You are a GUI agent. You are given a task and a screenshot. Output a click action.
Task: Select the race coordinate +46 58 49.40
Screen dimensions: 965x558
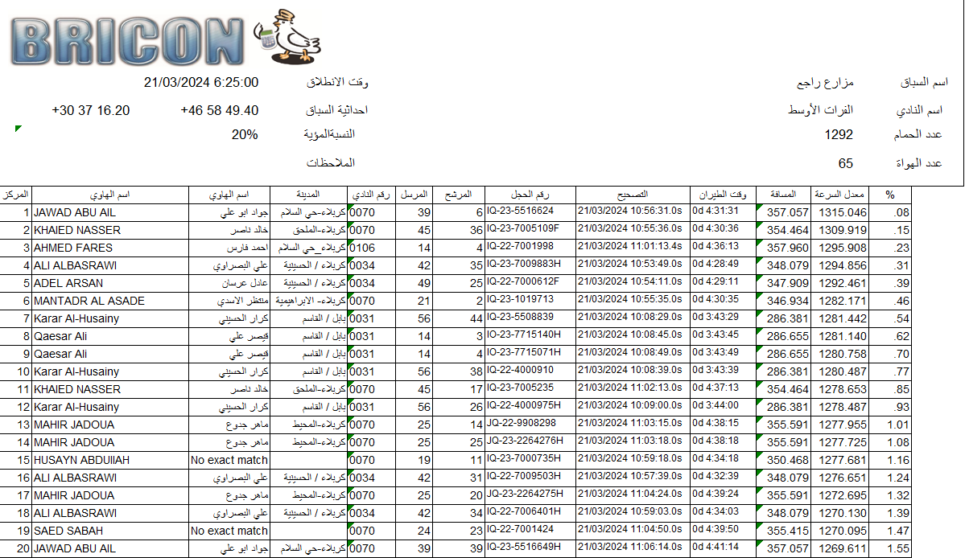click(x=219, y=110)
